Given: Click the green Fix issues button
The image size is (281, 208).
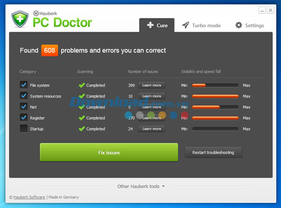Looking at the screenshot, I should (x=109, y=152).
